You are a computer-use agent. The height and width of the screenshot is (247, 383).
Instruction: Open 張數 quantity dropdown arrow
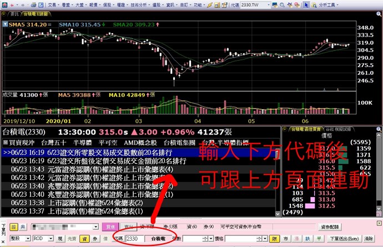point(211,239)
